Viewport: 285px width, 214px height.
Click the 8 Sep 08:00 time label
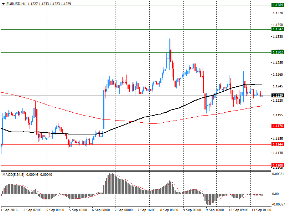pos(169,210)
